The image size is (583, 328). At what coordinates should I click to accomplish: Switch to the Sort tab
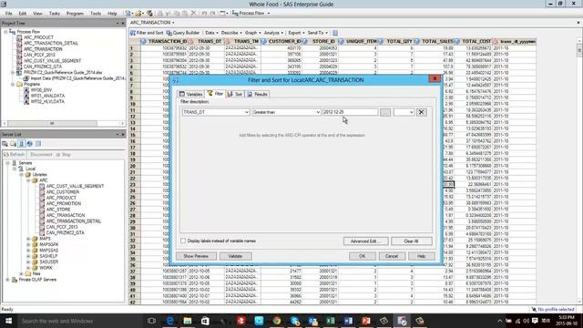coord(235,94)
